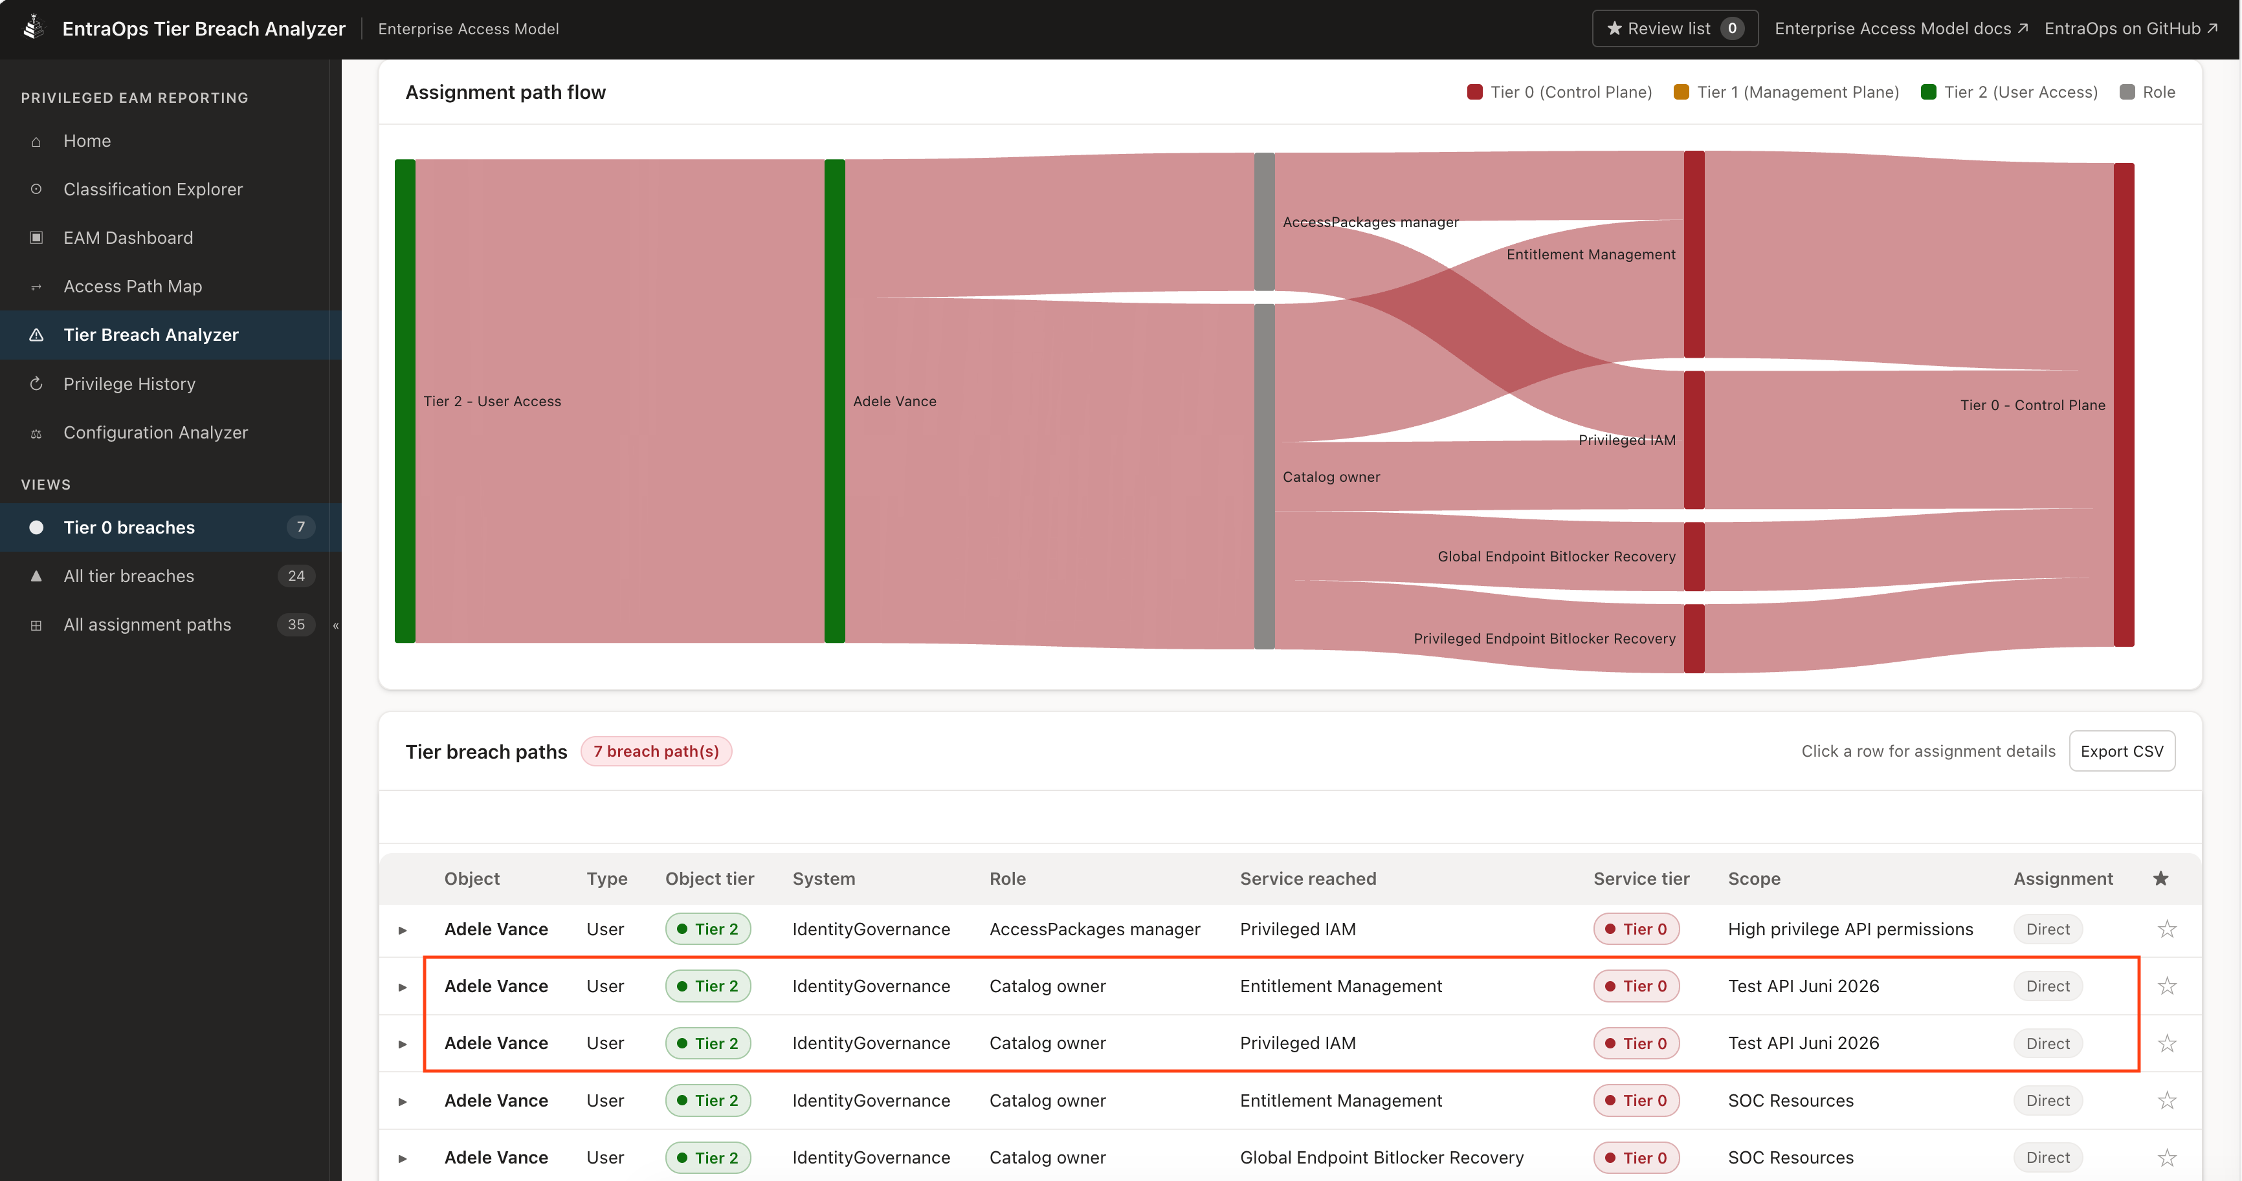
Task: Toggle star on SOC Resources Entitlement Management row
Action: point(2167,1100)
